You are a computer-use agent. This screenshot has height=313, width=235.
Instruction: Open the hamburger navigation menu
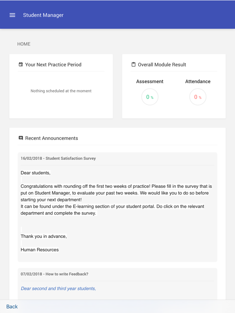[12, 15]
